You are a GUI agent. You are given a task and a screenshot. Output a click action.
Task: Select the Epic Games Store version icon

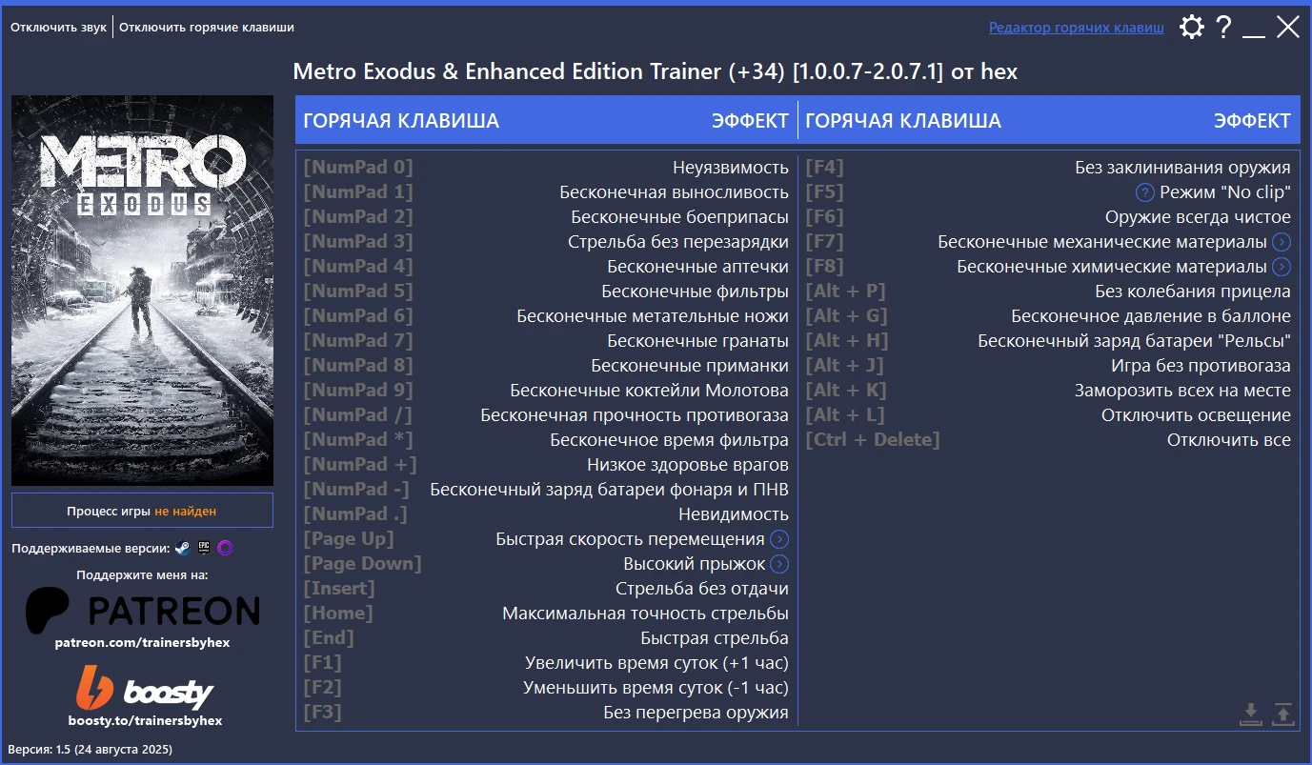tap(204, 548)
